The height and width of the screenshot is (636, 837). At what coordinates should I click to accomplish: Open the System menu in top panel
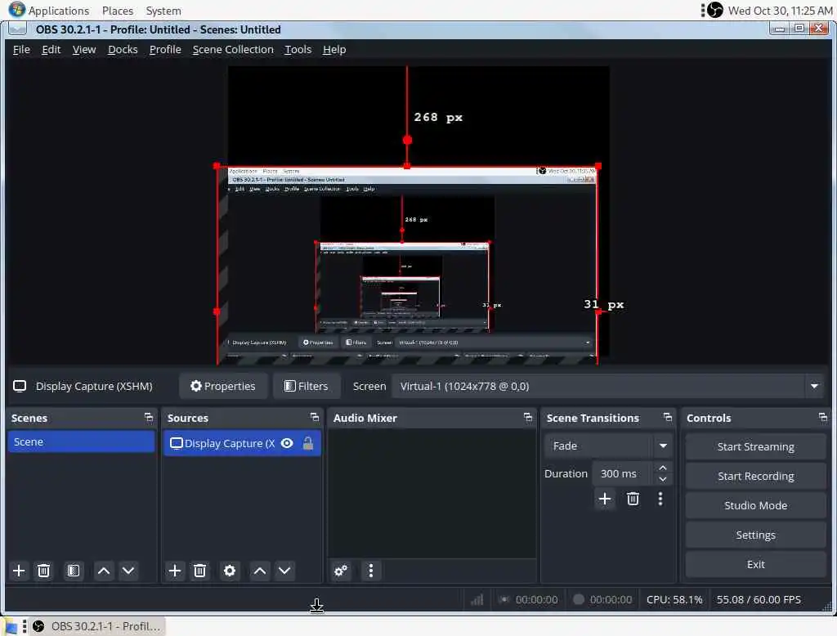pyautogui.click(x=163, y=11)
